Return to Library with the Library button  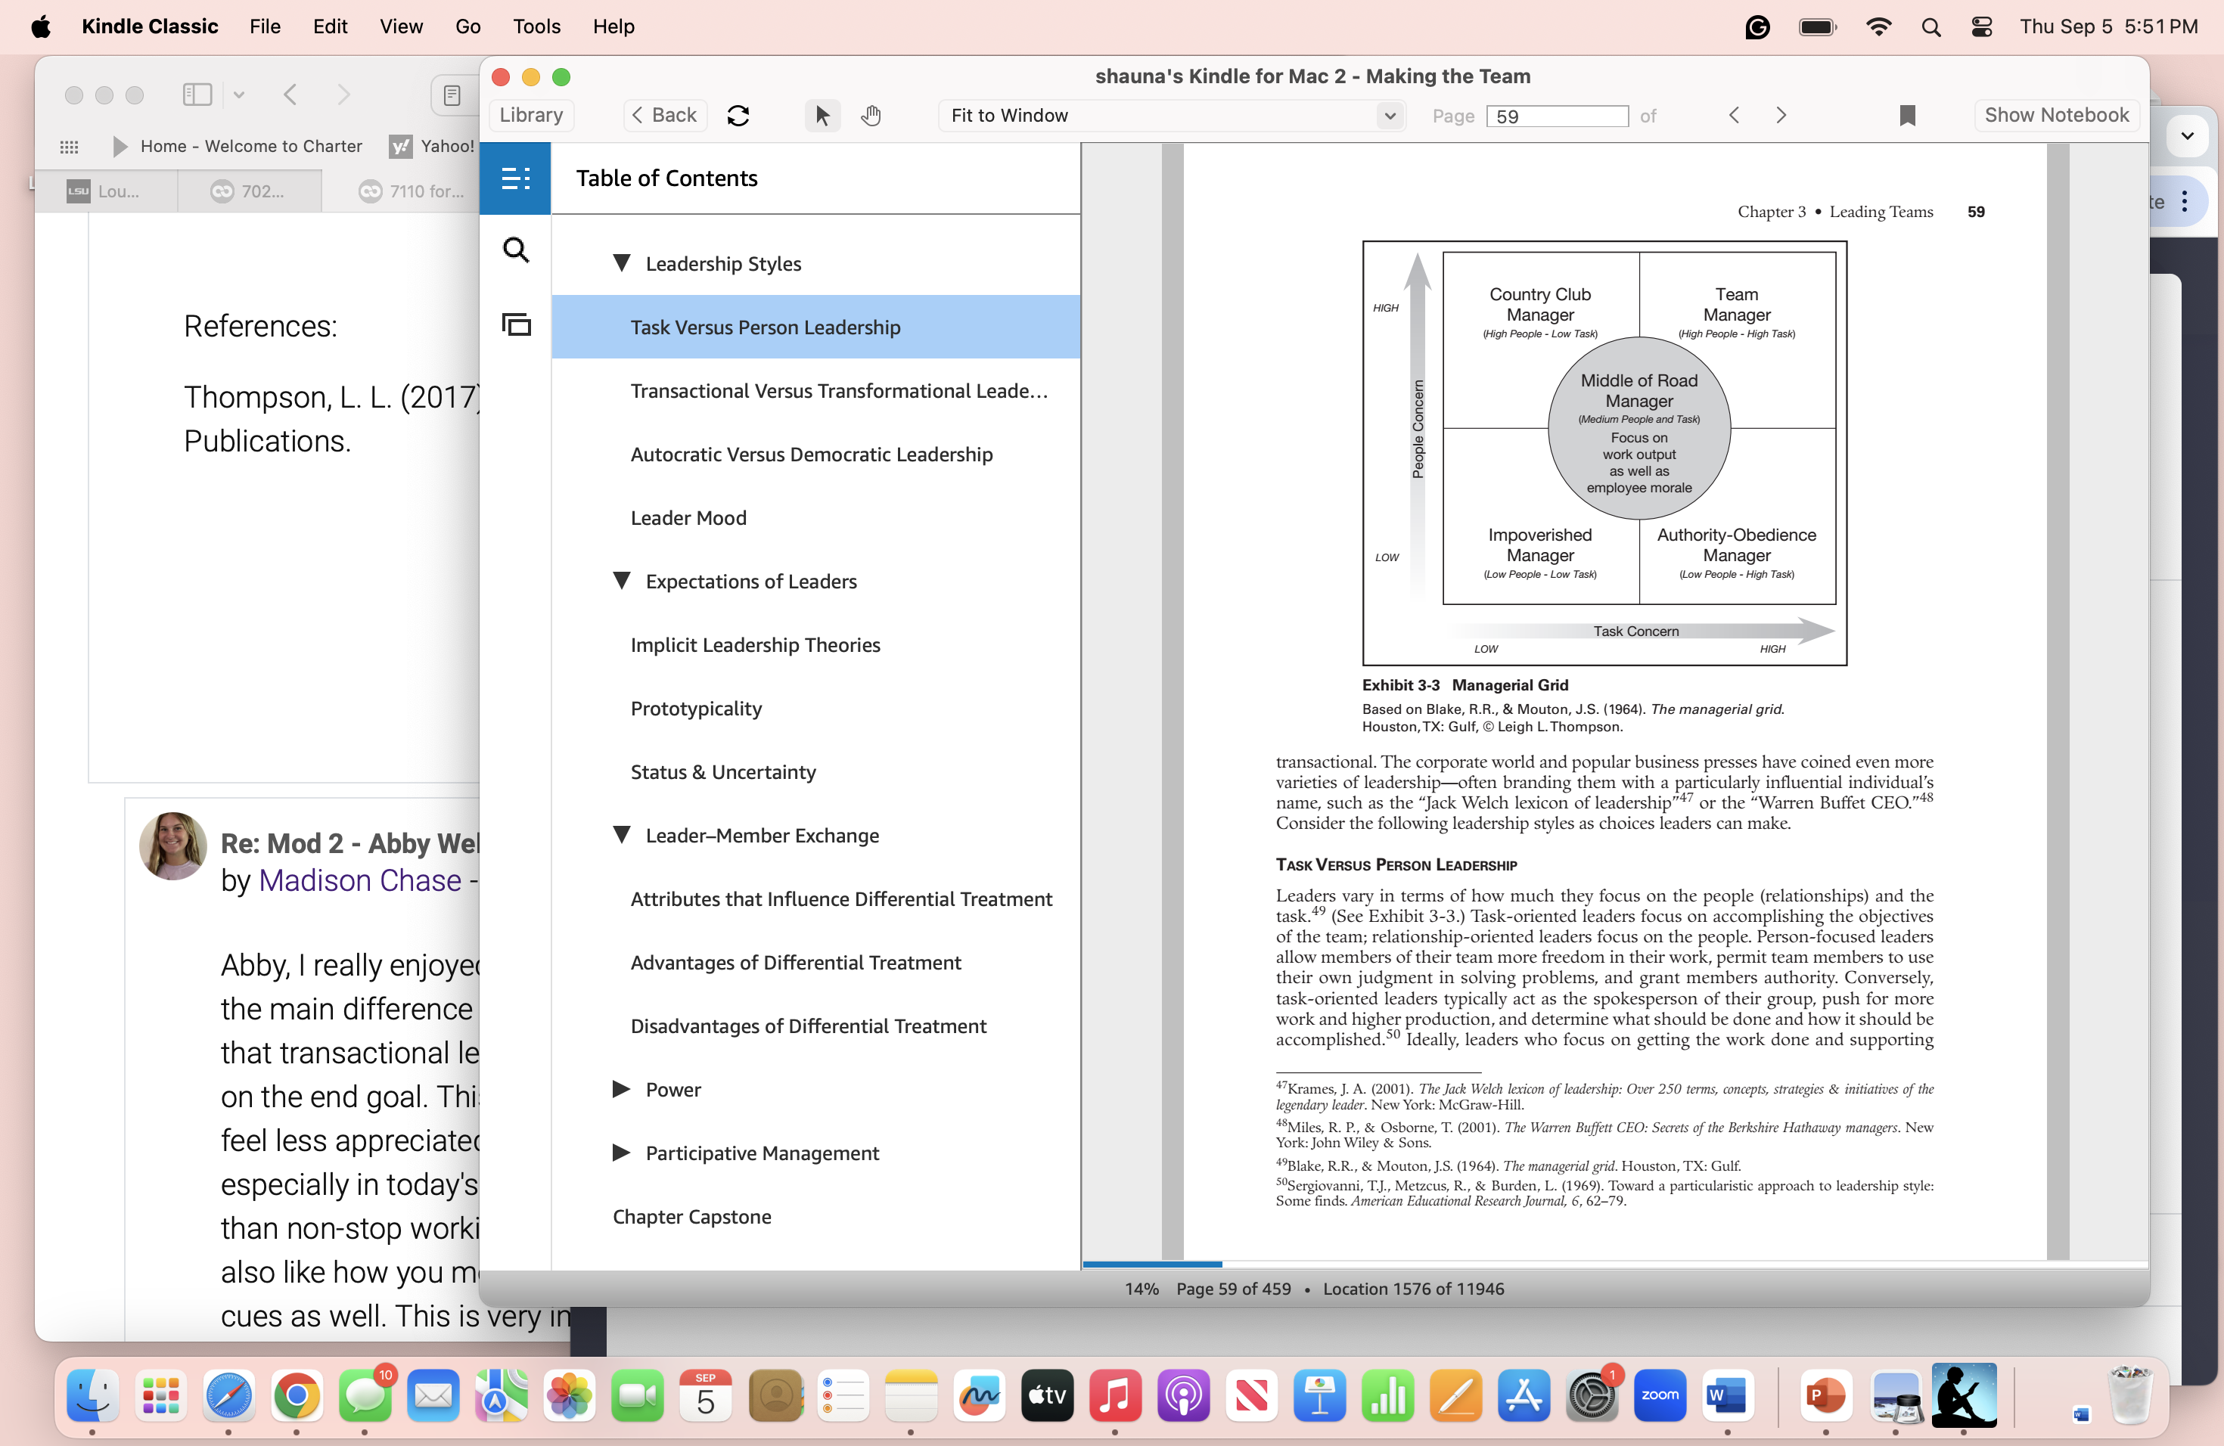click(530, 115)
